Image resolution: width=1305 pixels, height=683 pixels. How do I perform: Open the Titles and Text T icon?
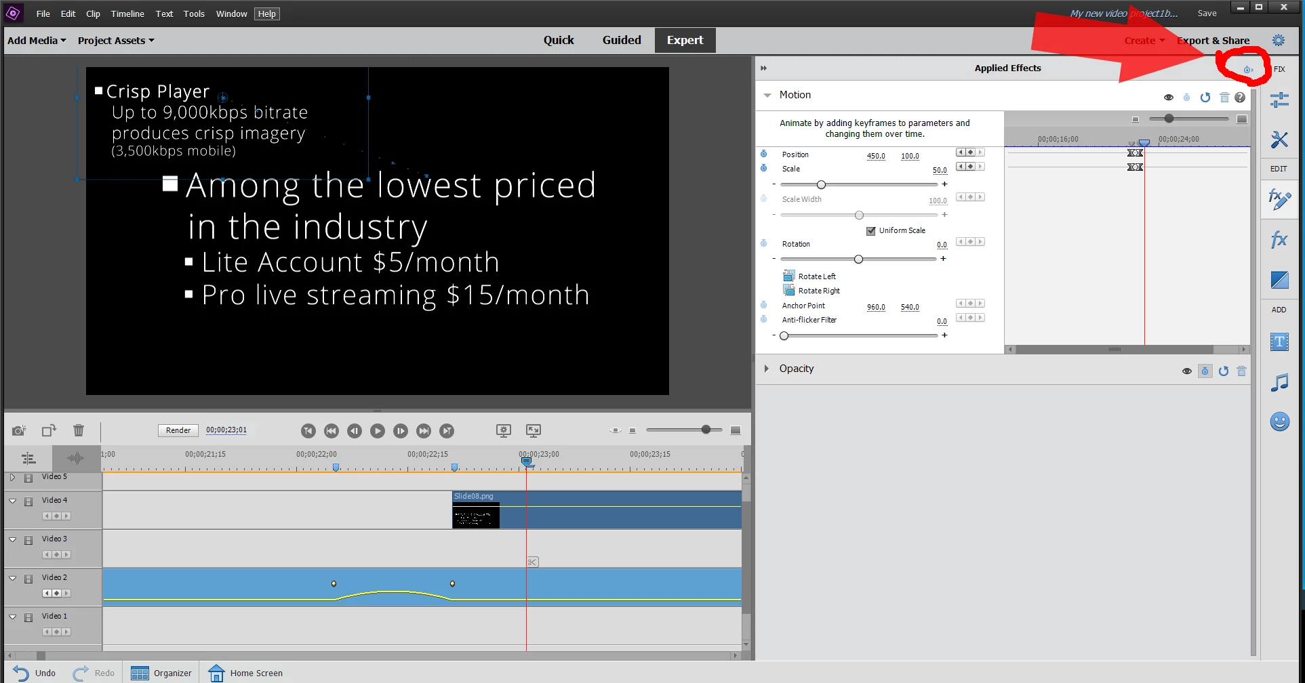1279,341
